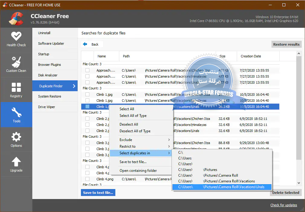Select Pictures\Camera Roll submenu entry
The height and width of the screenshot is (212, 305).
pos(222,175)
